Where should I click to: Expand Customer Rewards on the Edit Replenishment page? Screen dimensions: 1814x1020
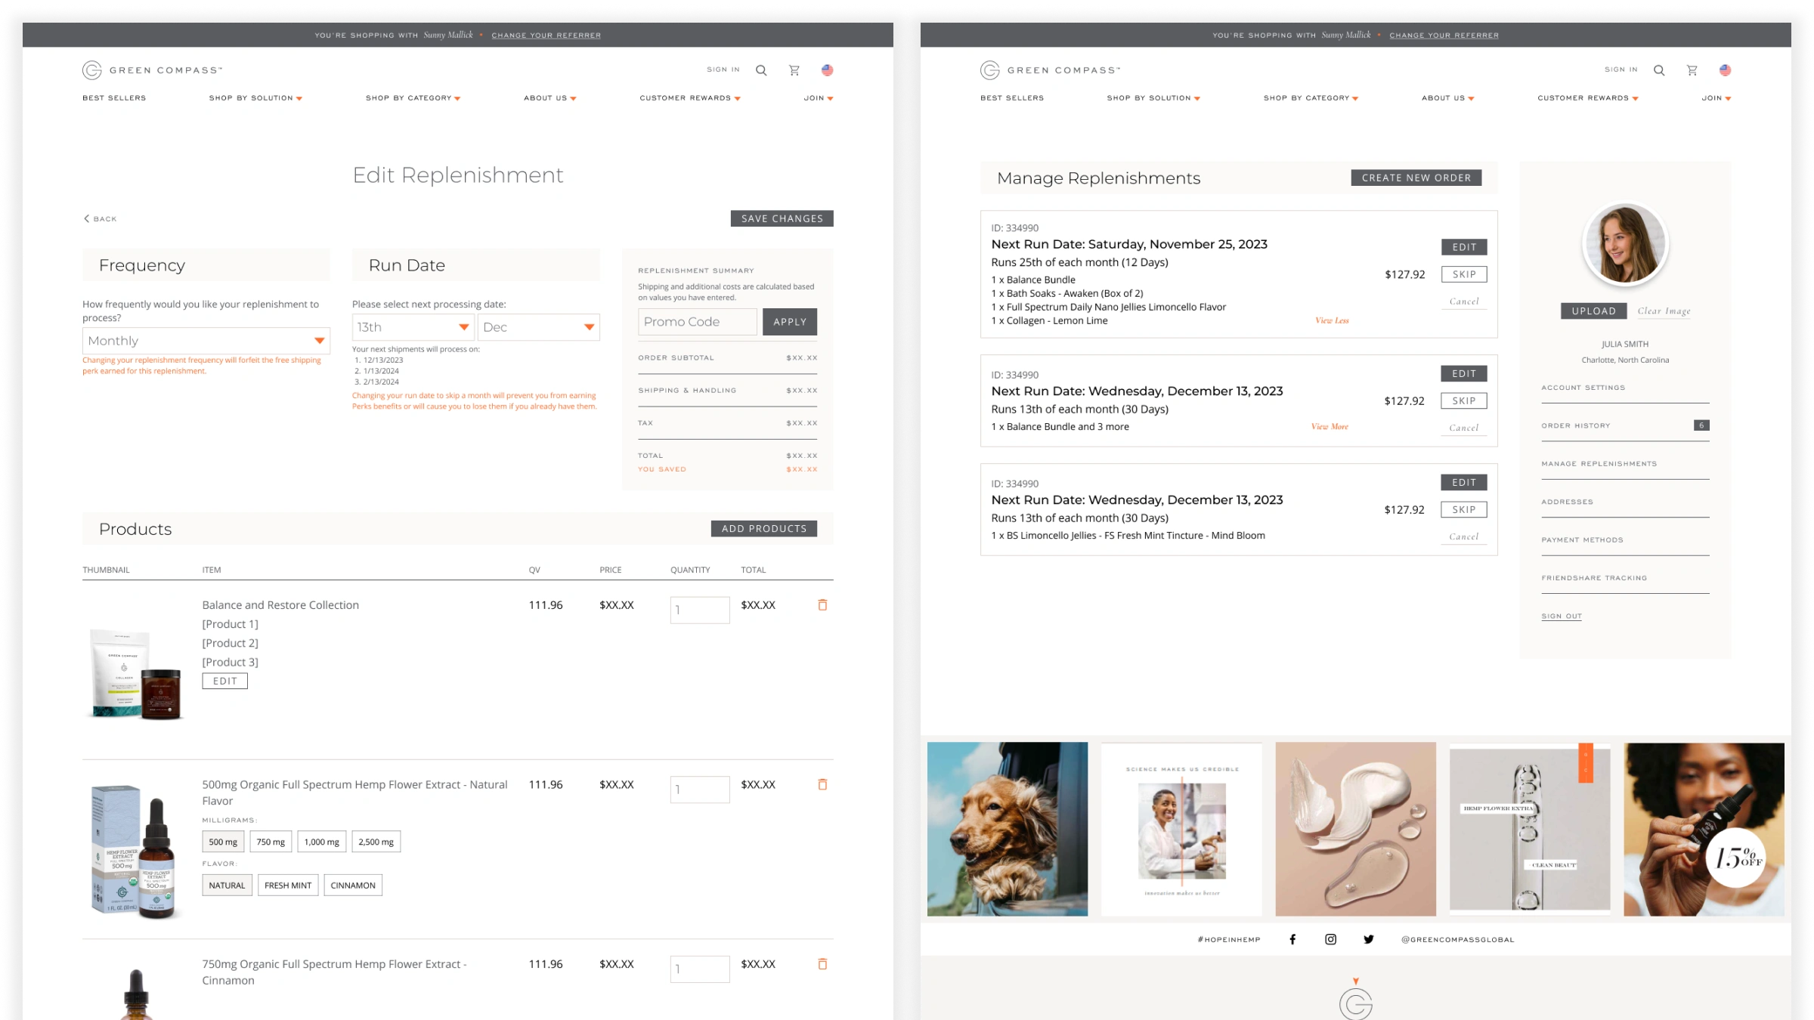(x=690, y=98)
